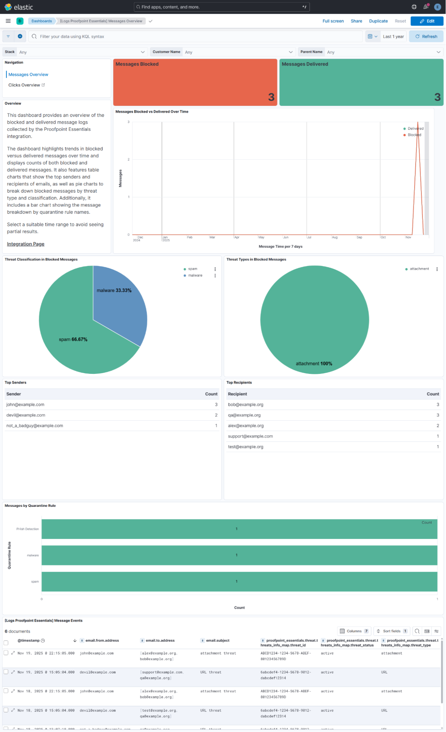Open email.to.address column header menu
446x732 pixels.
click(160, 640)
